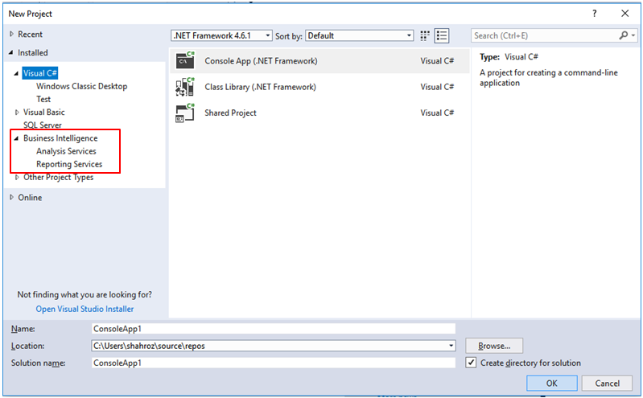This screenshot has width=643, height=398.
Task: Switch to small icons view
Action: [x=425, y=35]
